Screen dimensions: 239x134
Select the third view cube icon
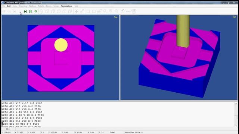[53, 12]
